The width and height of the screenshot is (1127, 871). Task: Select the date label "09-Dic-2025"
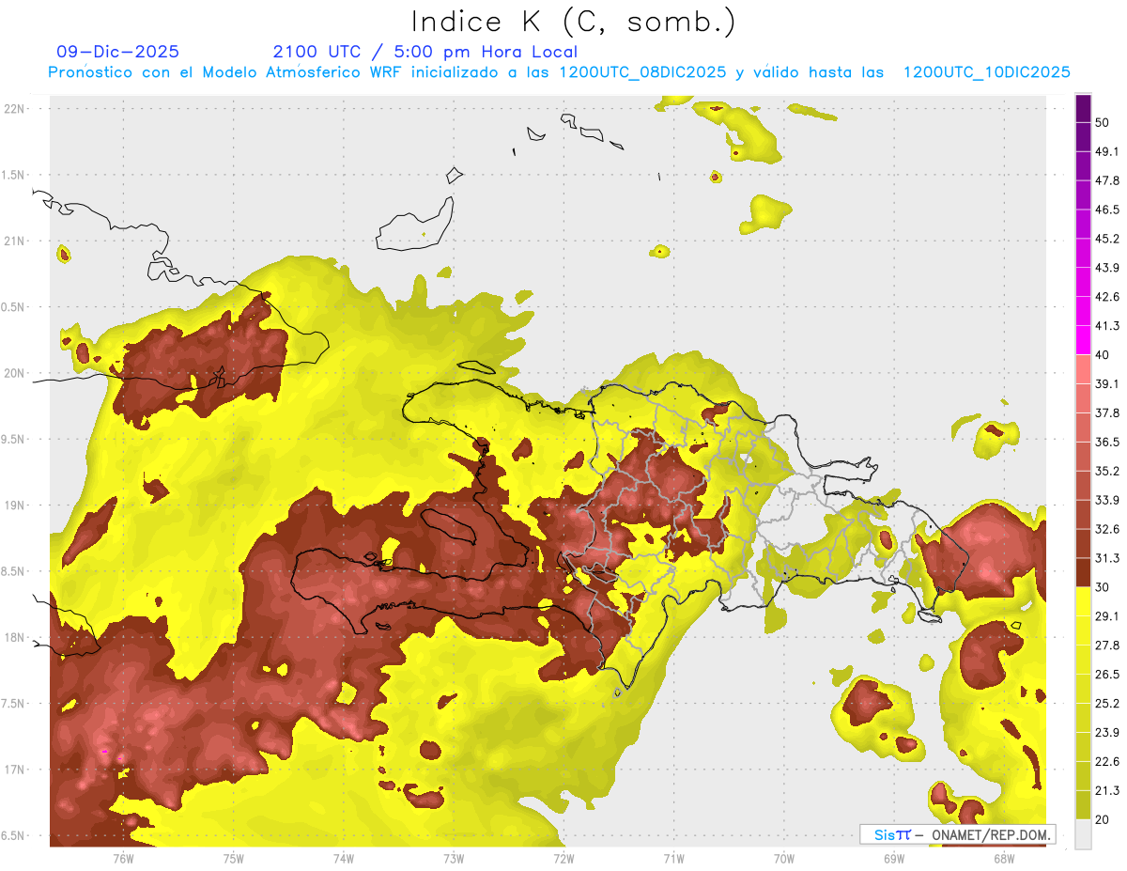tap(118, 52)
